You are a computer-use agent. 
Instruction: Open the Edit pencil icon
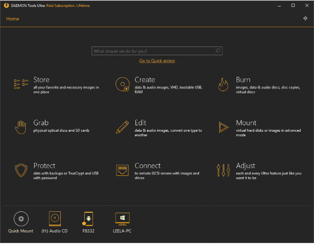[122, 127]
